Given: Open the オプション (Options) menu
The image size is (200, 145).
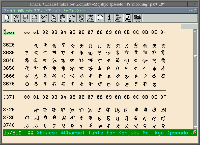Looking at the screenshot, I should coord(52,10).
